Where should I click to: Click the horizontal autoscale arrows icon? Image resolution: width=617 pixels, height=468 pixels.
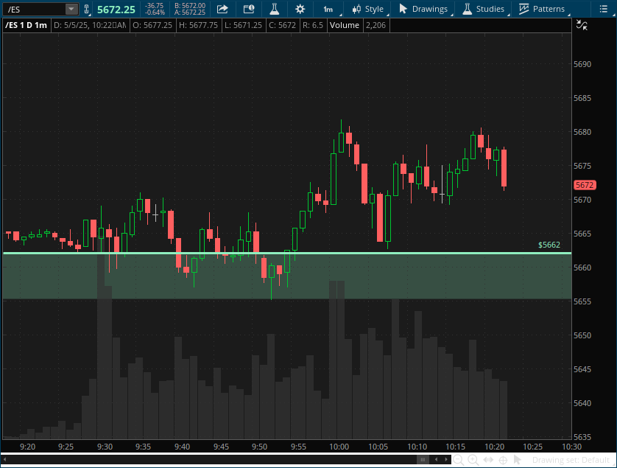click(x=488, y=460)
